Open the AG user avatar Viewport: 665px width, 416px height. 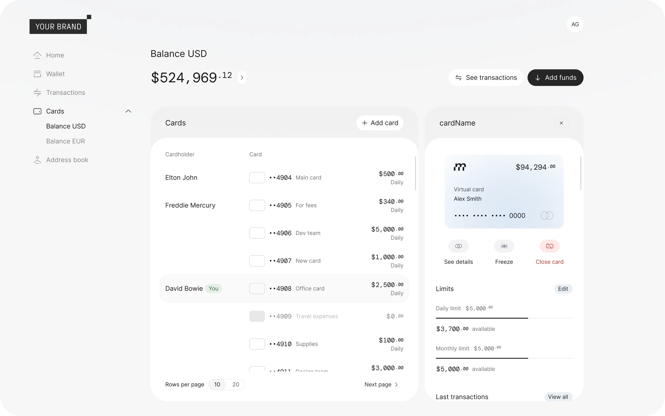[575, 24]
